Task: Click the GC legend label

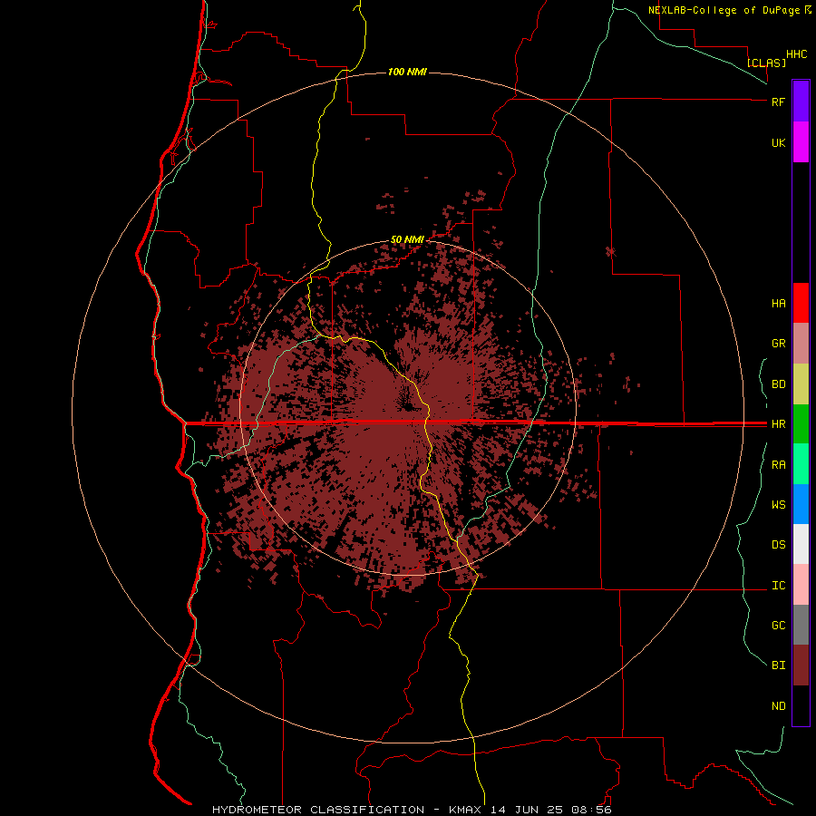Action: 778,626
